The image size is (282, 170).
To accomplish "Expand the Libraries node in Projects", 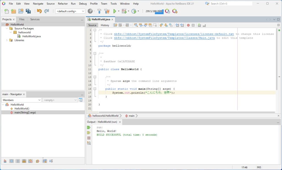I will (7, 40).
